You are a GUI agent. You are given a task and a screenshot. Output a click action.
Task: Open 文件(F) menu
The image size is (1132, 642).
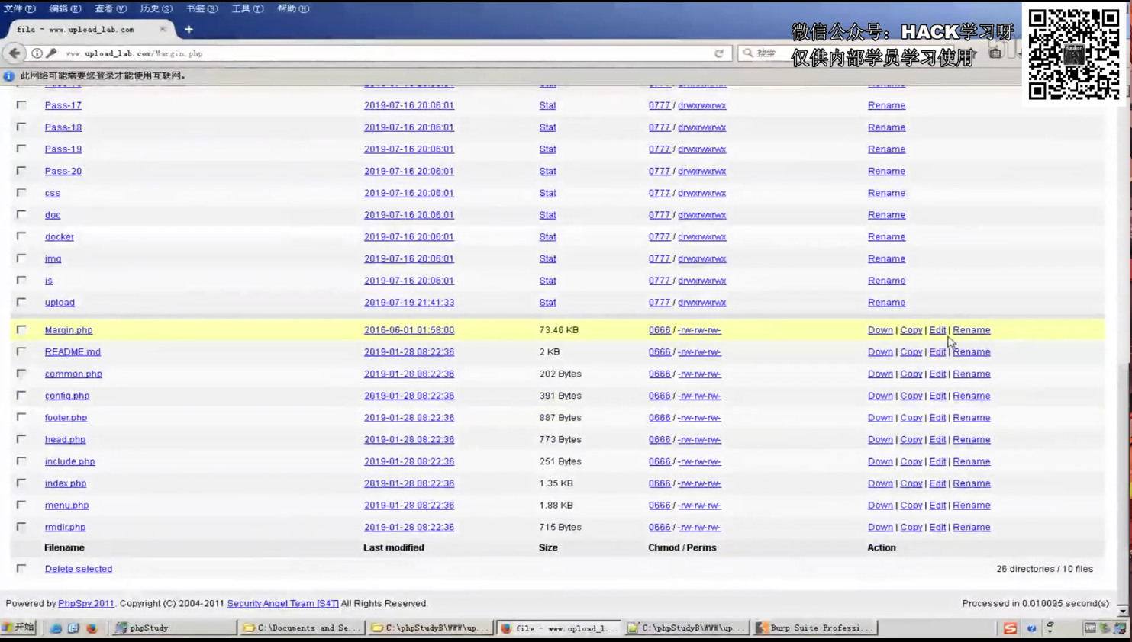coord(20,8)
